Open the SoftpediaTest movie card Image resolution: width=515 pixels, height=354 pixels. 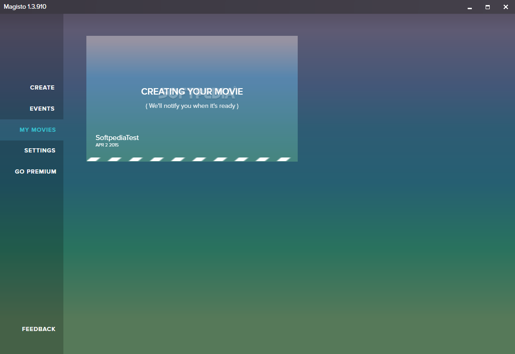pos(192,99)
